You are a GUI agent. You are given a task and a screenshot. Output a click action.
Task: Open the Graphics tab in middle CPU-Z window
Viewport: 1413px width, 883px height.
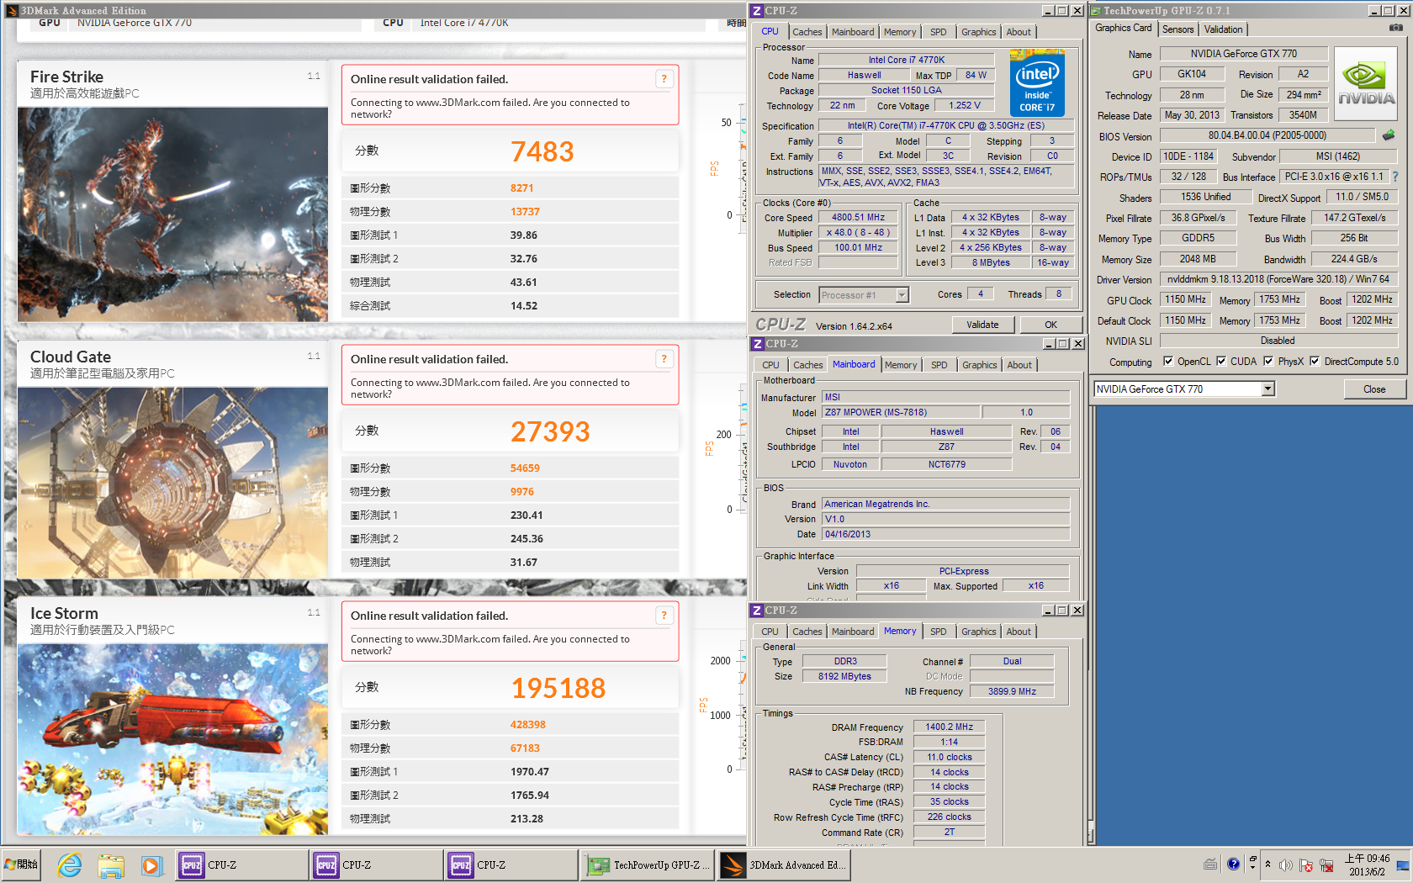tap(979, 365)
